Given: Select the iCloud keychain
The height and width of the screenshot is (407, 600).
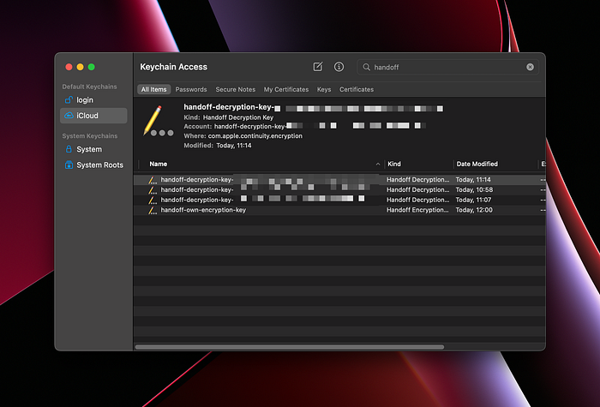Looking at the screenshot, I should coord(93,116).
